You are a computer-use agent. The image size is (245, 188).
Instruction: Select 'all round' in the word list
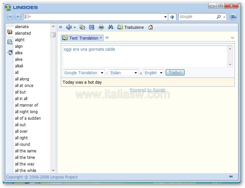tap(22, 145)
